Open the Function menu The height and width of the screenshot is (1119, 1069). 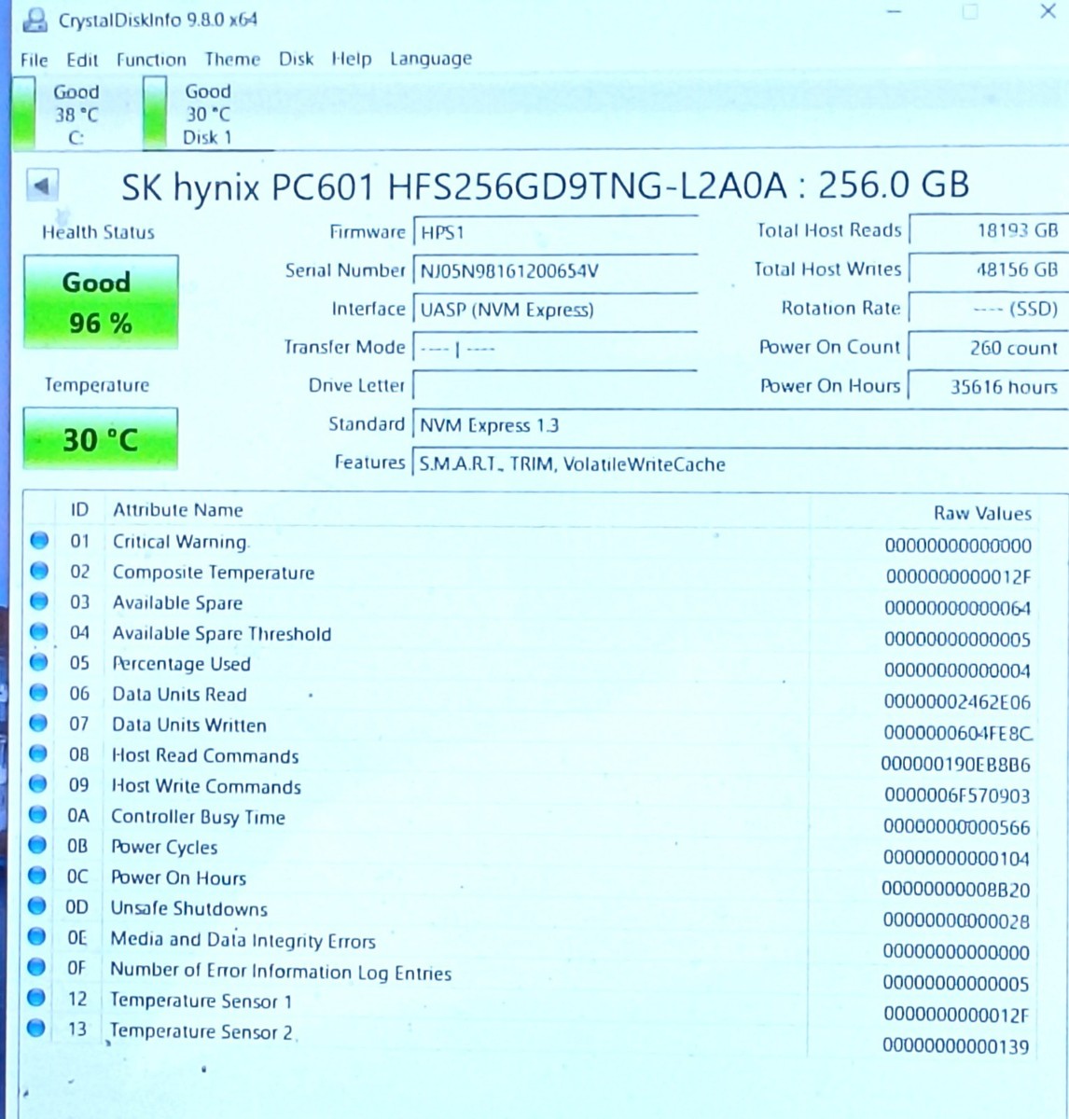(151, 60)
